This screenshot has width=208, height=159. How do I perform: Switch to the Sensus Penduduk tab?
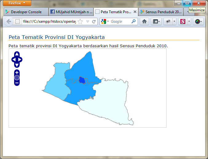pos(160,12)
